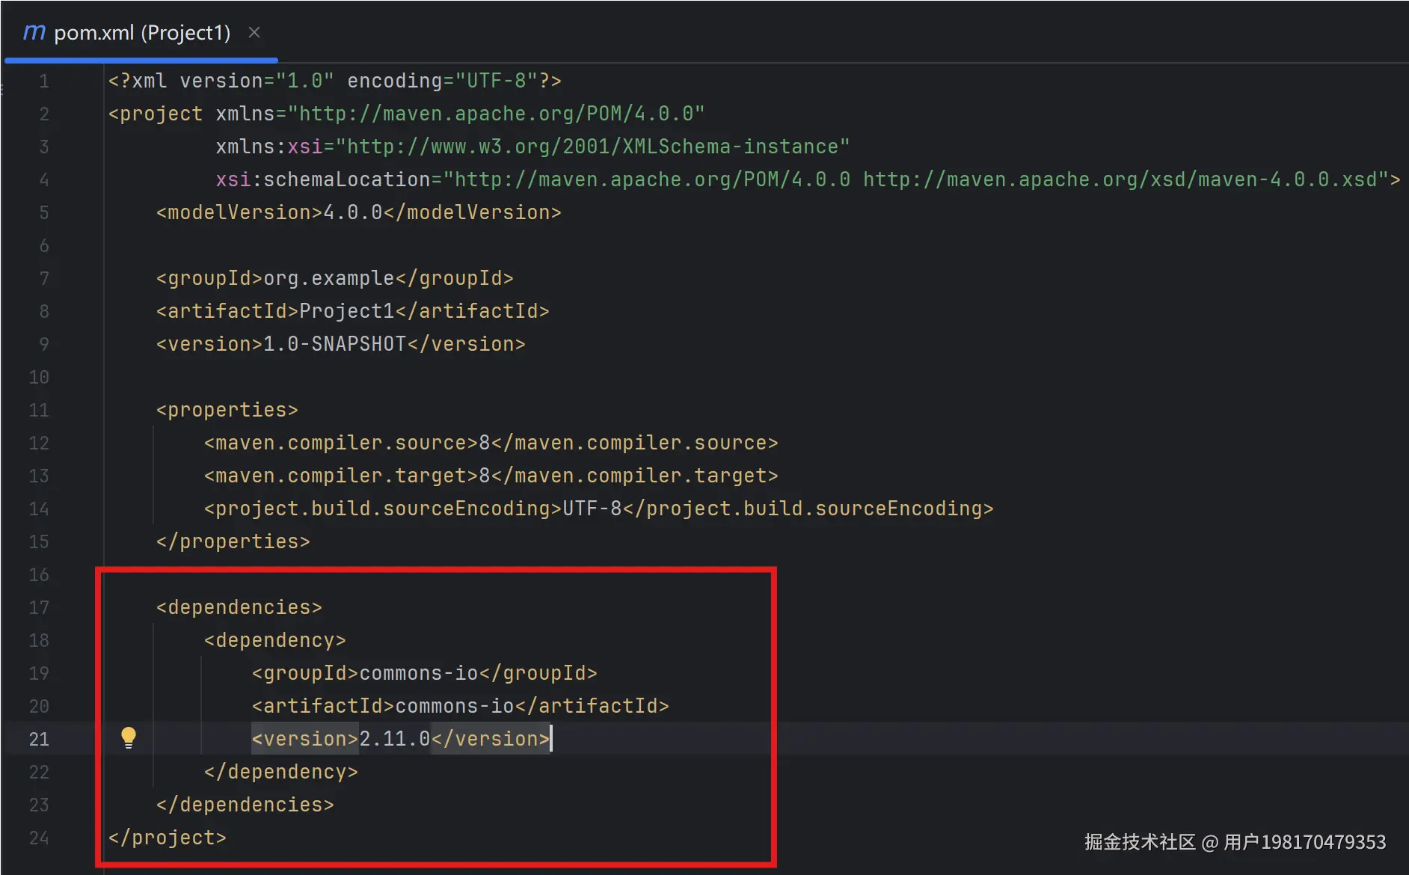Click the closing </properties> tag
1409x875 pixels.
tap(233, 541)
